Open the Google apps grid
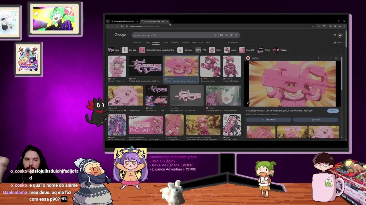Screen dimensions: 366x205 pos(334,35)
